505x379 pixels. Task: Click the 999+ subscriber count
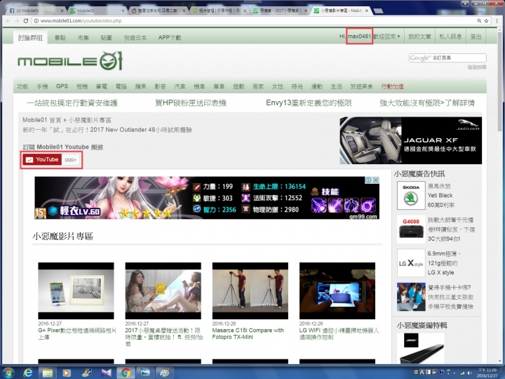(x=71, y=160)
